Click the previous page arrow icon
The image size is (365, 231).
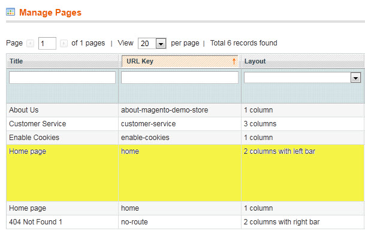click(30, 44)
